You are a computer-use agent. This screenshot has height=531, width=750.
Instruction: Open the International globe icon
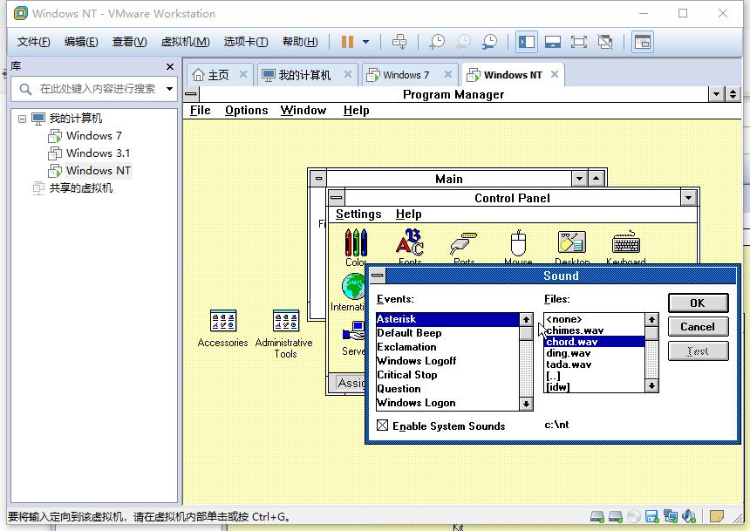click(x=353, y=286)
